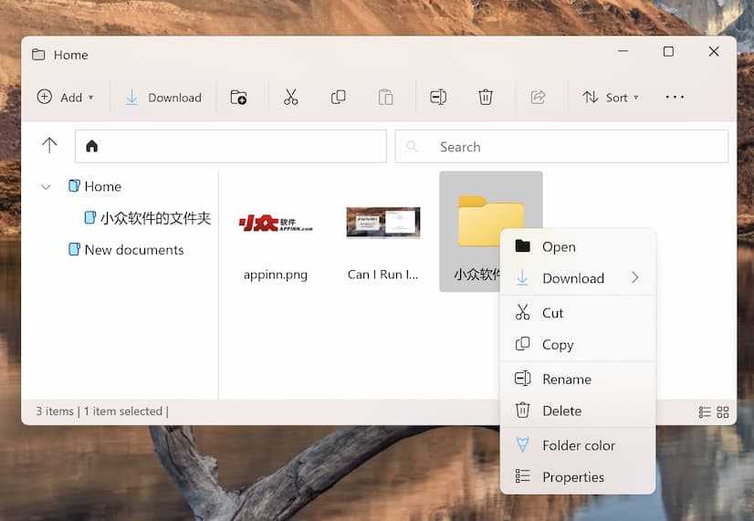The width and height of the screenshot is (754, 521).
Task: Expand the Download submenu arrow
Action: [x=635, y=277]
